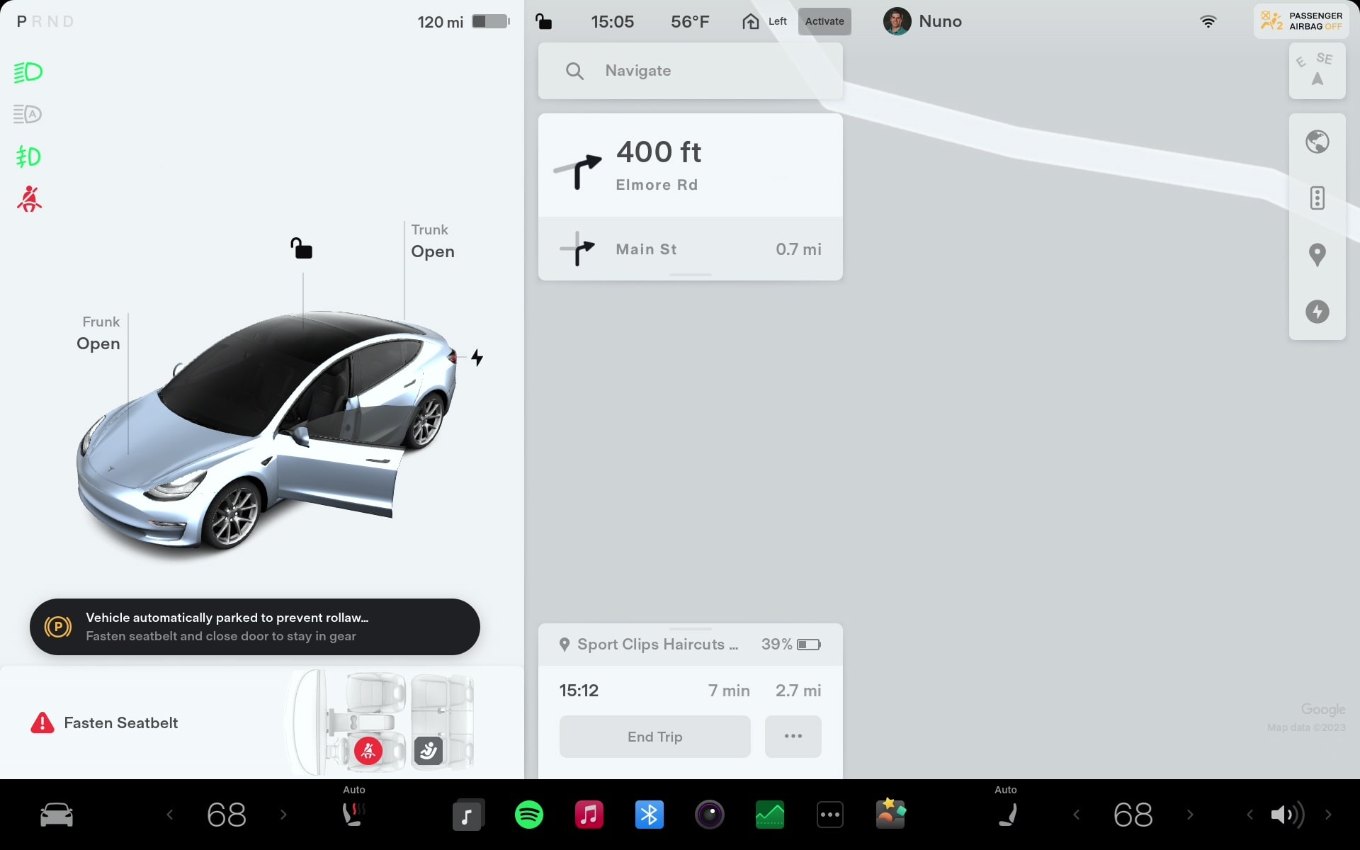
Task: Tap the charging/energy bolt icon
Action: [x=1318, y=312]
